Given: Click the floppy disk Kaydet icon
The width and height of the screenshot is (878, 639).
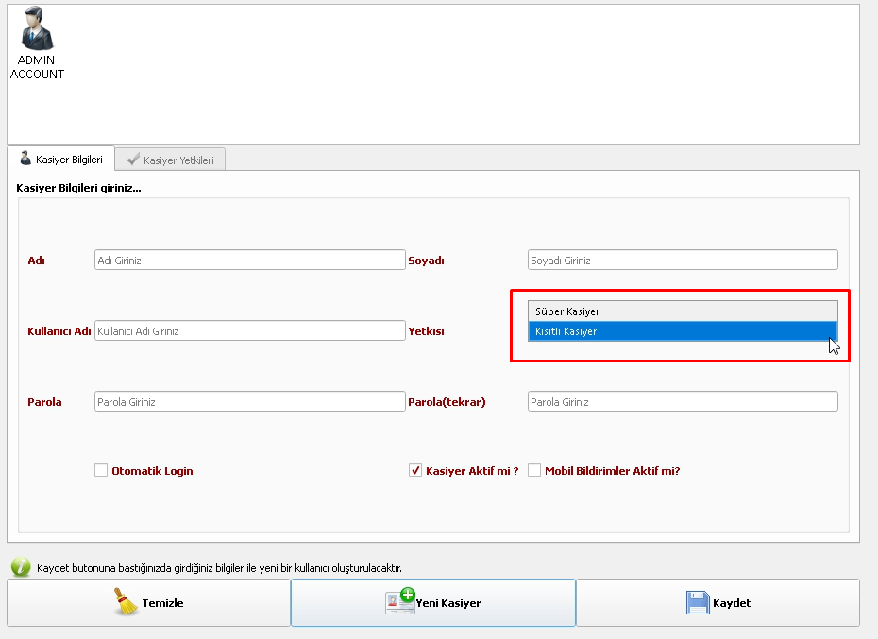Looking at the screenshot, I should point(697,603).
